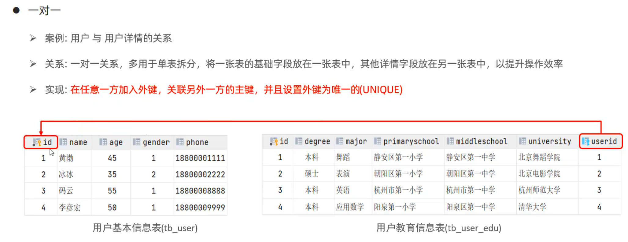Click the phone number 18800002222
This screenshot has width=628, height=242.
coord(200,174)
